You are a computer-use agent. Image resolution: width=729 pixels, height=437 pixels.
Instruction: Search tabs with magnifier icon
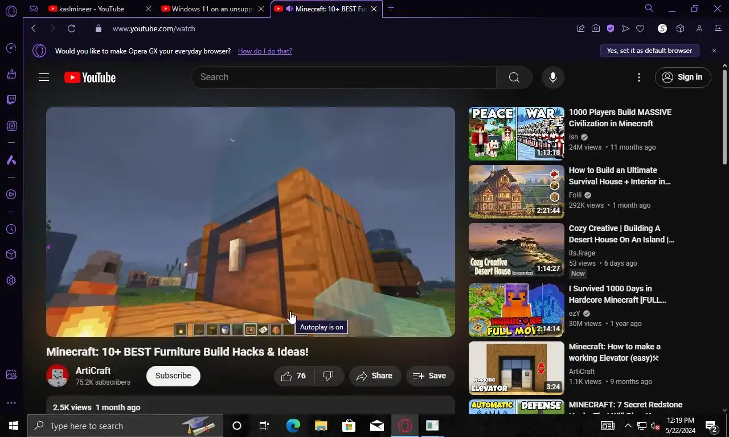click(x=649, y=9)
